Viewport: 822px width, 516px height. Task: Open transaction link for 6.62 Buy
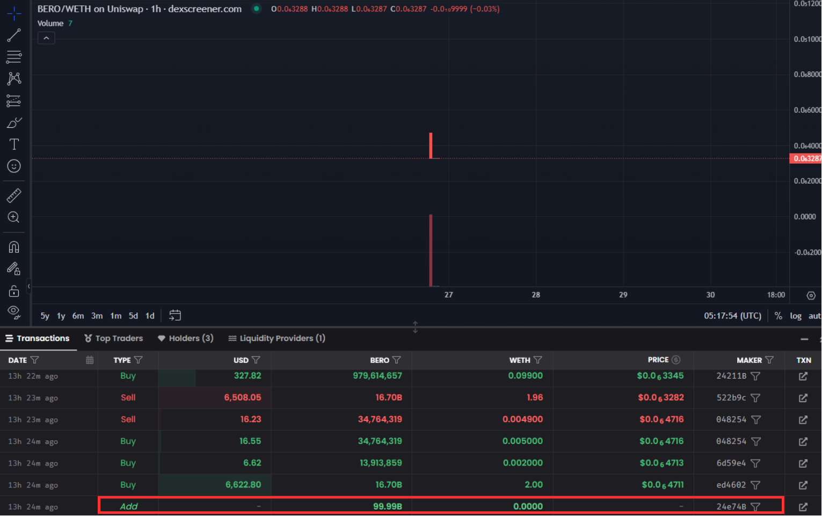(x=803, y=463)
